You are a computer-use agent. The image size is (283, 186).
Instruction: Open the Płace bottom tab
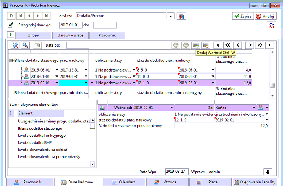pos(210,182)
